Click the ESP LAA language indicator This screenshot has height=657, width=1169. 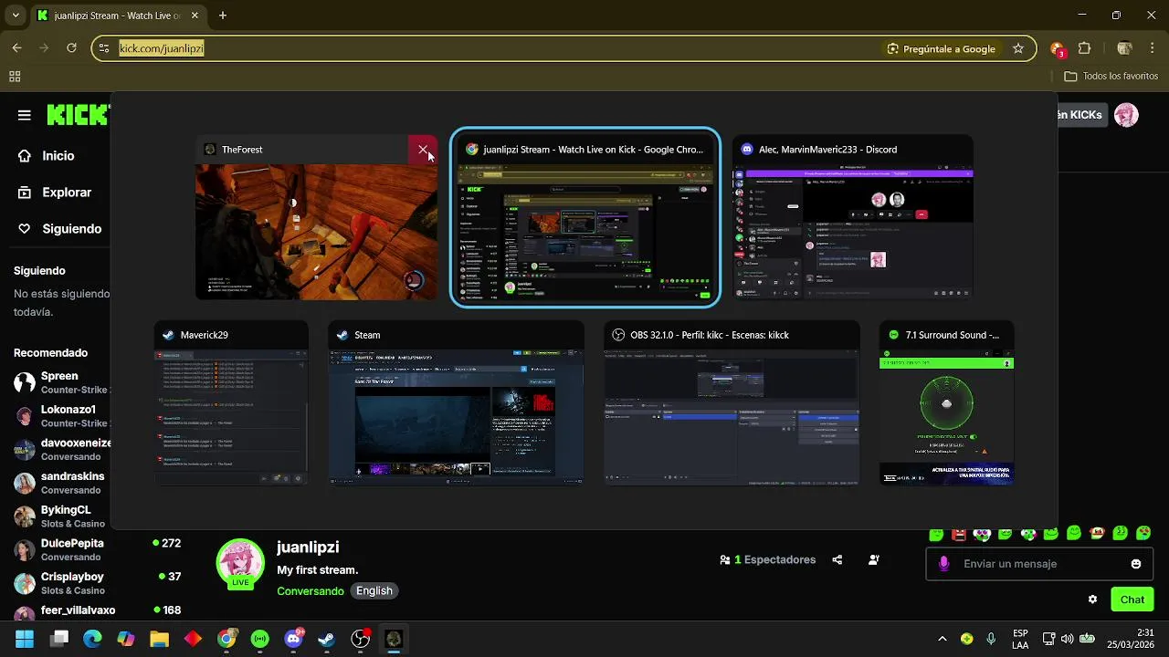(x=1020, y=639)
